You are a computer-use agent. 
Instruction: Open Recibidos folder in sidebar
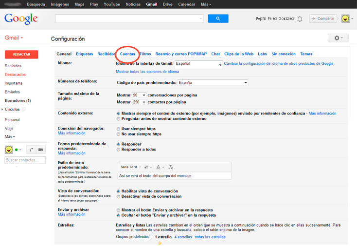(x=13, y=66)
